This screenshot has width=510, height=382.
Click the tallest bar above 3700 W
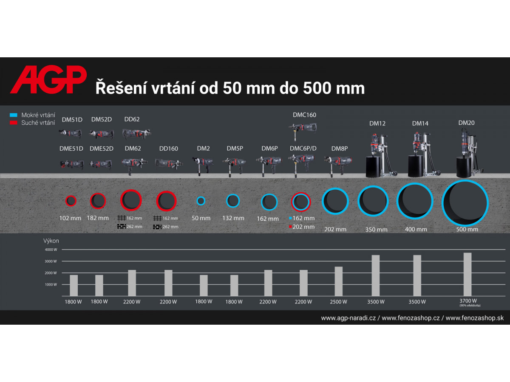pos(467,274)
